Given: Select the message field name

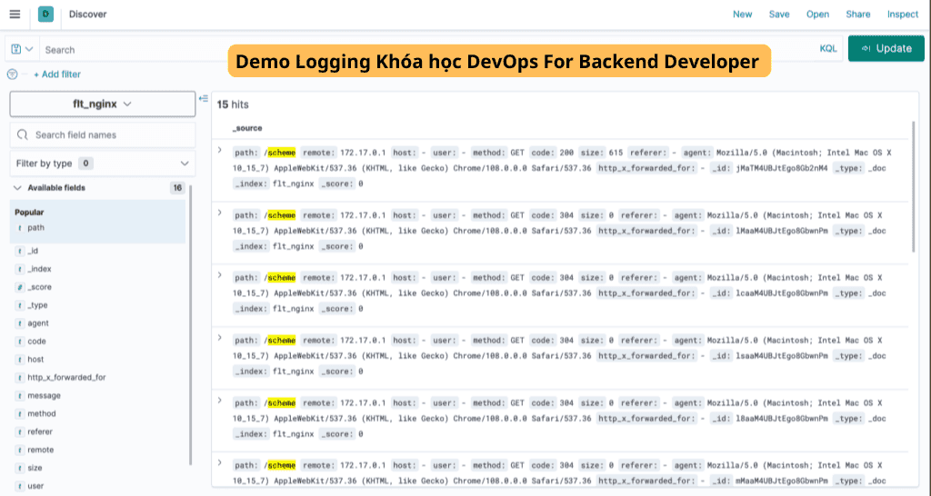Looking at the screenshot, I should tap(44, 396).
